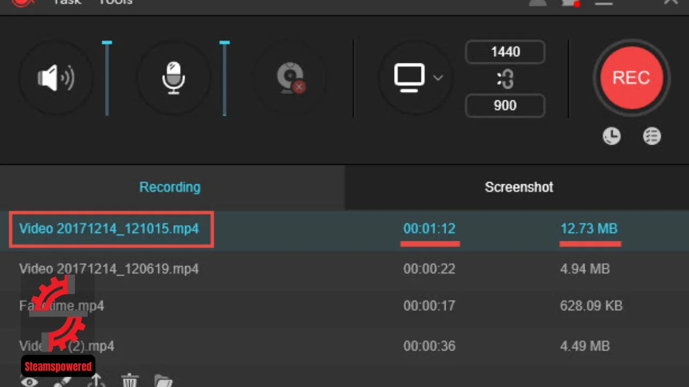The height and width of the screenshot is (387, 689).
Task: Click the 12.73 MB file size
Action: [x=589, y=228]
